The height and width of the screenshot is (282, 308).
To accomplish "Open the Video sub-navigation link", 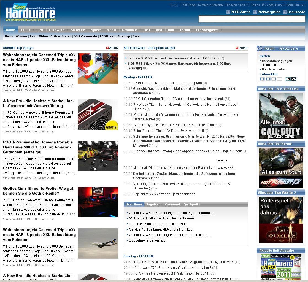I will click(x=44, y=36).
